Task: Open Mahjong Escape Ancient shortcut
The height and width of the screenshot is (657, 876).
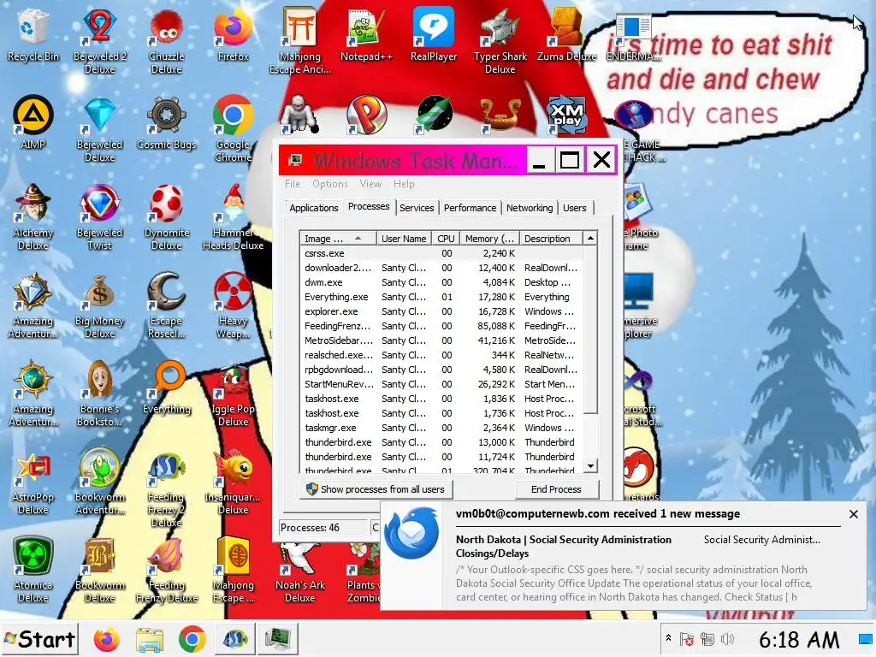Action: 300,39
